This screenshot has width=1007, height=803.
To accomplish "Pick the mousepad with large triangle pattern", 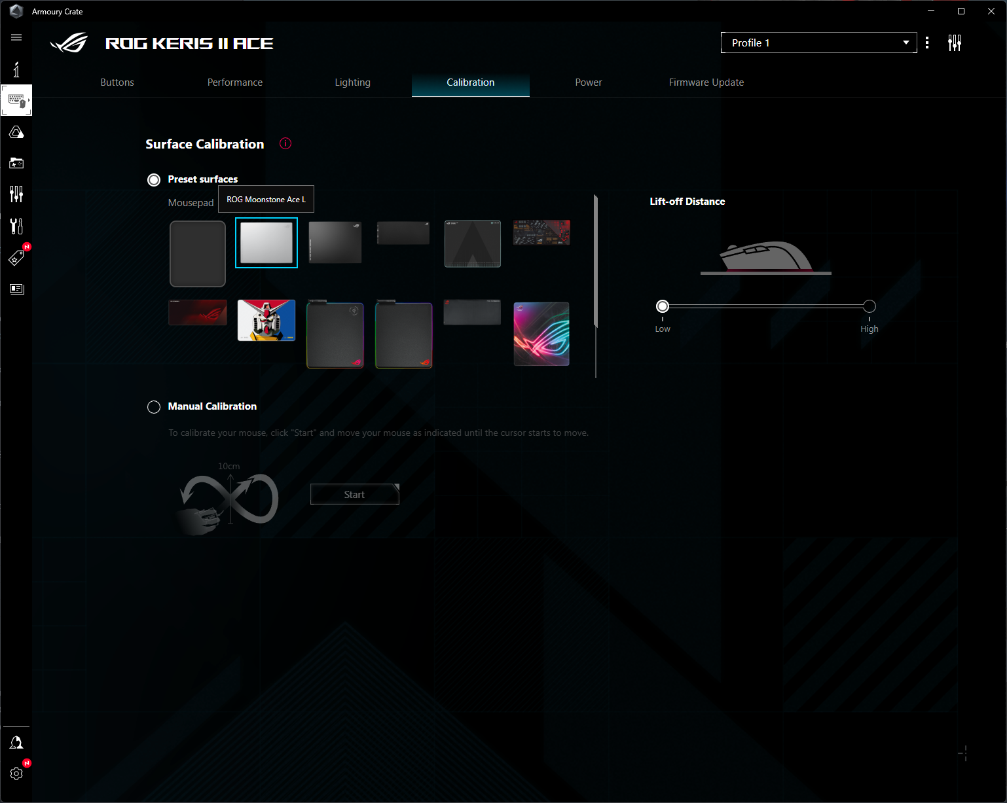I will 473,243.
